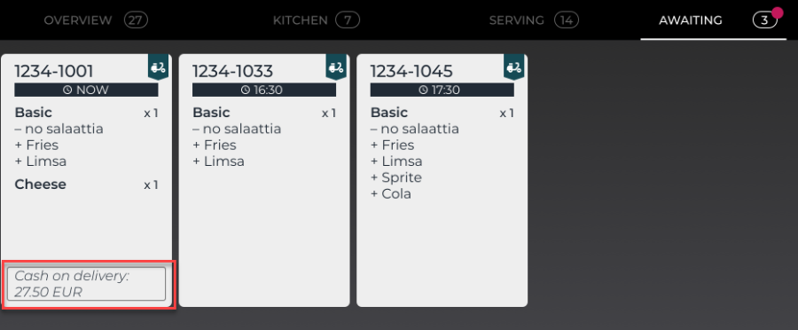This screenshot has width=798, height=330.
Task: Open order card 1234-1045
Action: 442,181
